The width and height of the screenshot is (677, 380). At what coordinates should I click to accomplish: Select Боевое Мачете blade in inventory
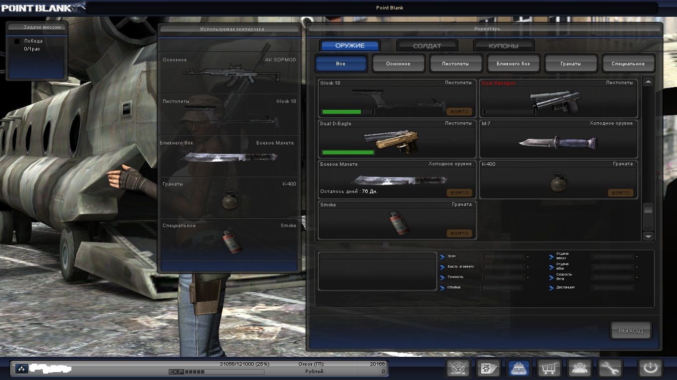398,180
